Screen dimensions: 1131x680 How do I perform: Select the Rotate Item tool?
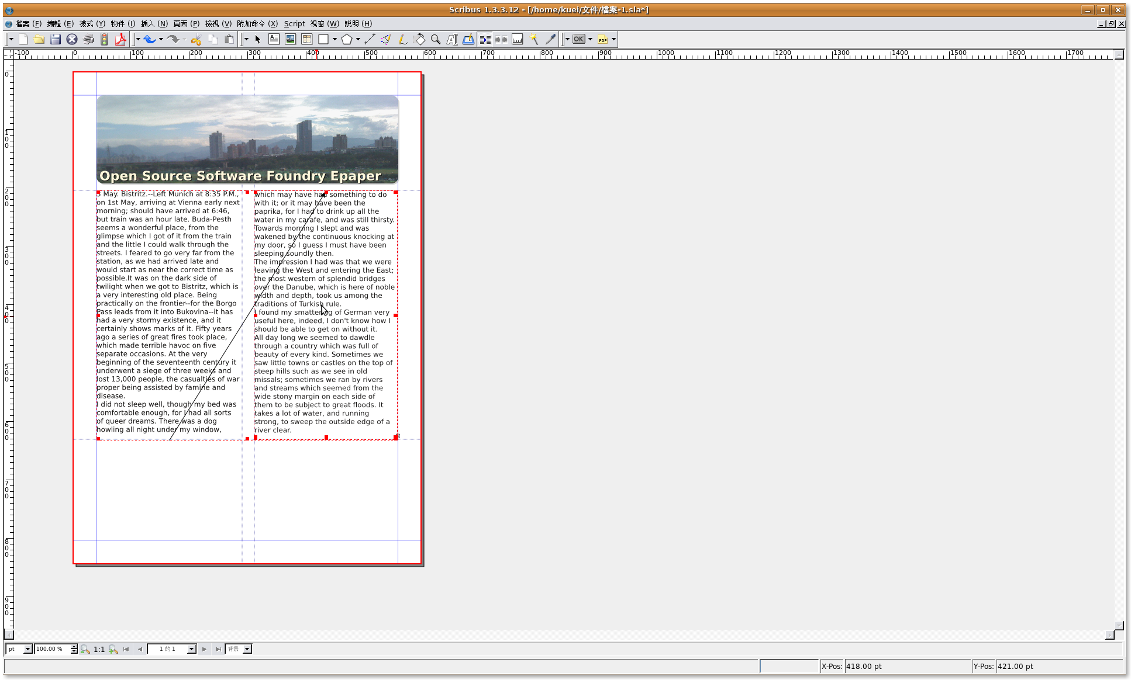tap(419, 39)
